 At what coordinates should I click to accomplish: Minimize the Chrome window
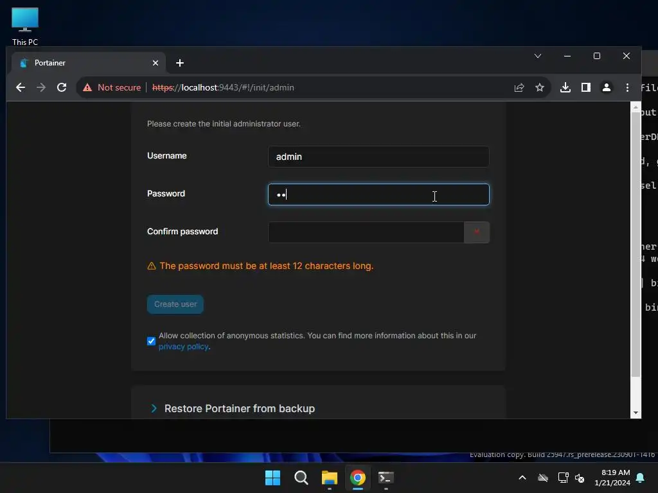pos(567,56)
